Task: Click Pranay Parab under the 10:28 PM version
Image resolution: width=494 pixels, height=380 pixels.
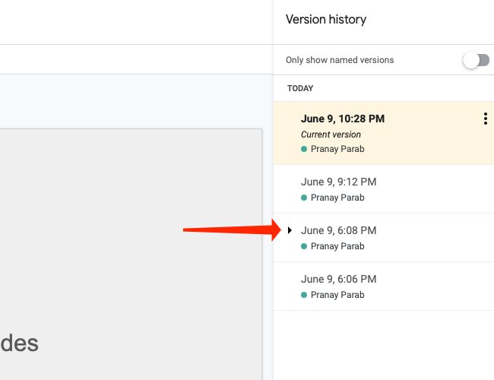Action: click(337, 149)
